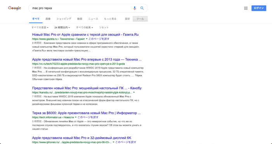Click the informator snippet starting Обновление линейки

(87, 125)
